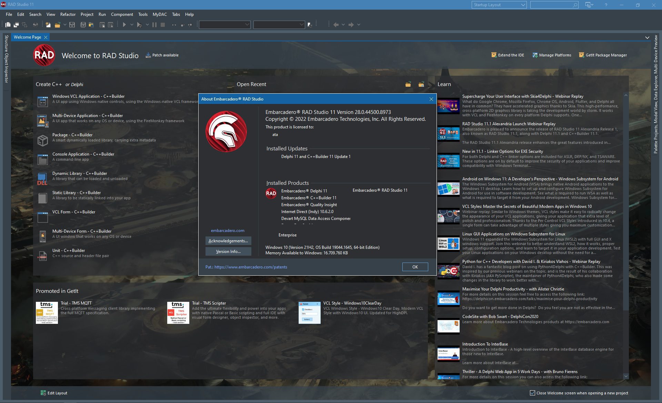662x403 pixels.
Task: Open the MyDAC menu
Action: (160, 14)
